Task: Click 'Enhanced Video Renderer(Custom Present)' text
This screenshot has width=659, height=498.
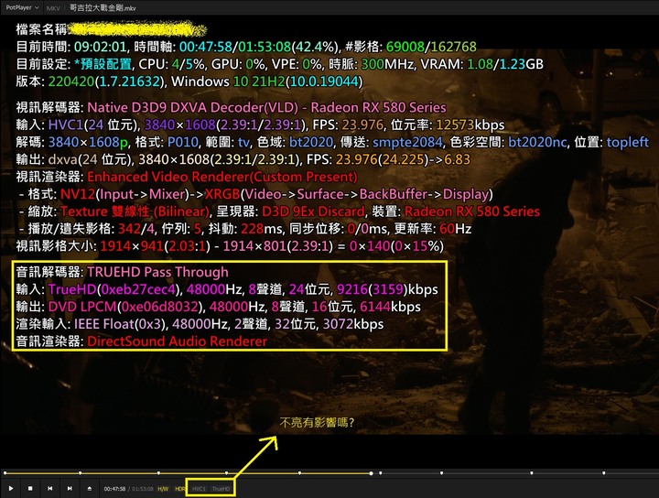Action: [x=222, y=177]
